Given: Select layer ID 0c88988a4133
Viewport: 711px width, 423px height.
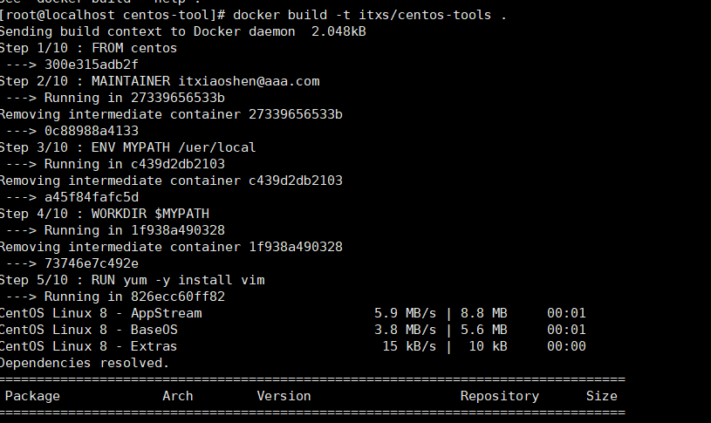Looking at the screenshot, I should 91,131.
